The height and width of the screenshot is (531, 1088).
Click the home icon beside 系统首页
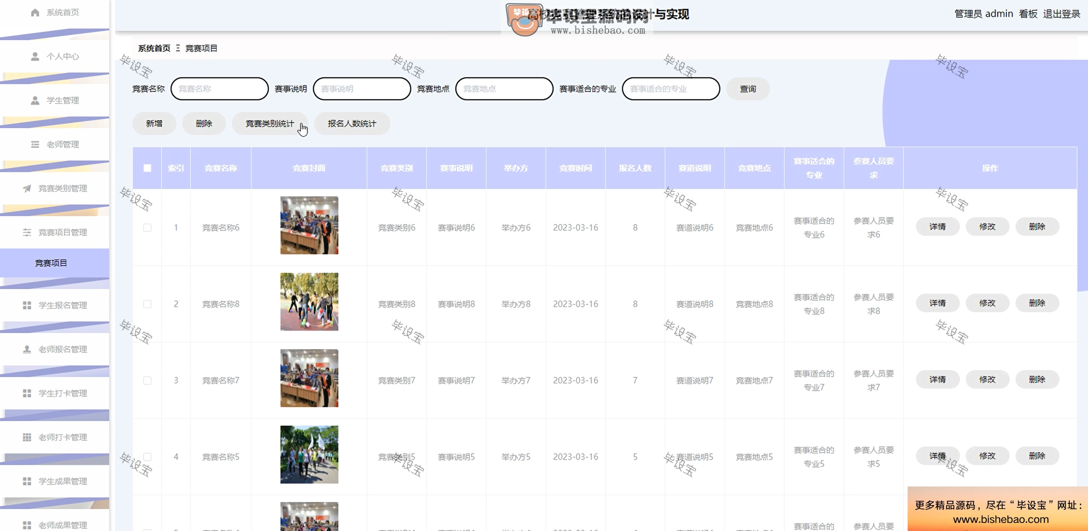pyautogui.click(x=35, y=13)
